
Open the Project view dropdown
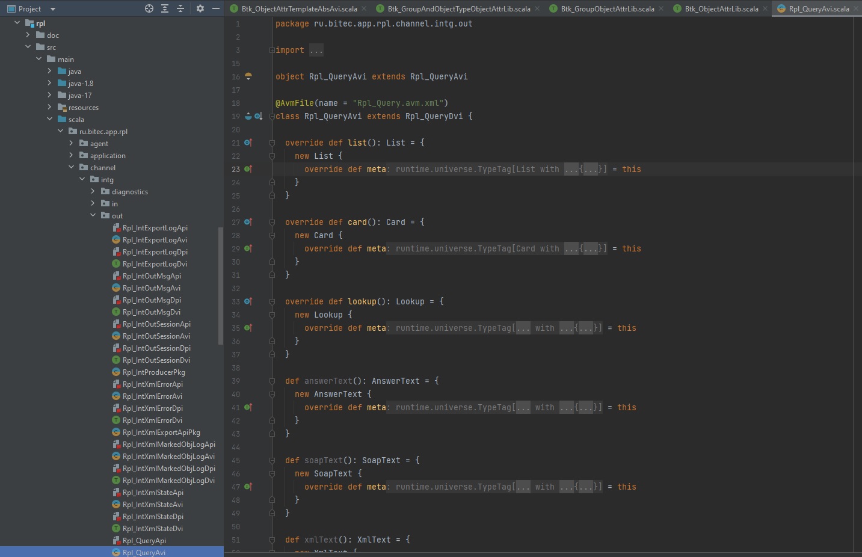(53, 9)
